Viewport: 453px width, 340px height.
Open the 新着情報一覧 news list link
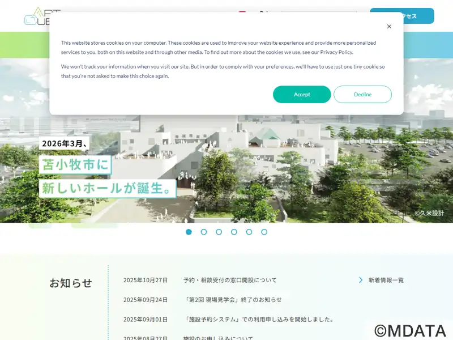[x=386, y=280]
